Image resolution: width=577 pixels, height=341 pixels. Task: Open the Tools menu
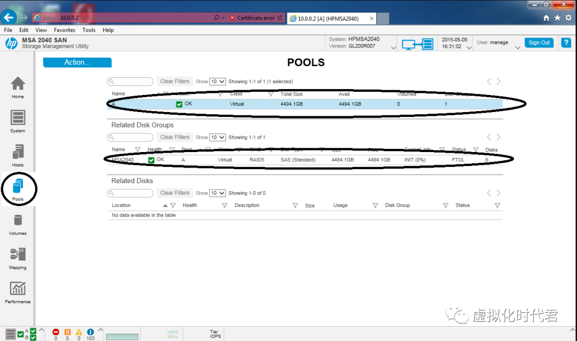coord(89,30)
